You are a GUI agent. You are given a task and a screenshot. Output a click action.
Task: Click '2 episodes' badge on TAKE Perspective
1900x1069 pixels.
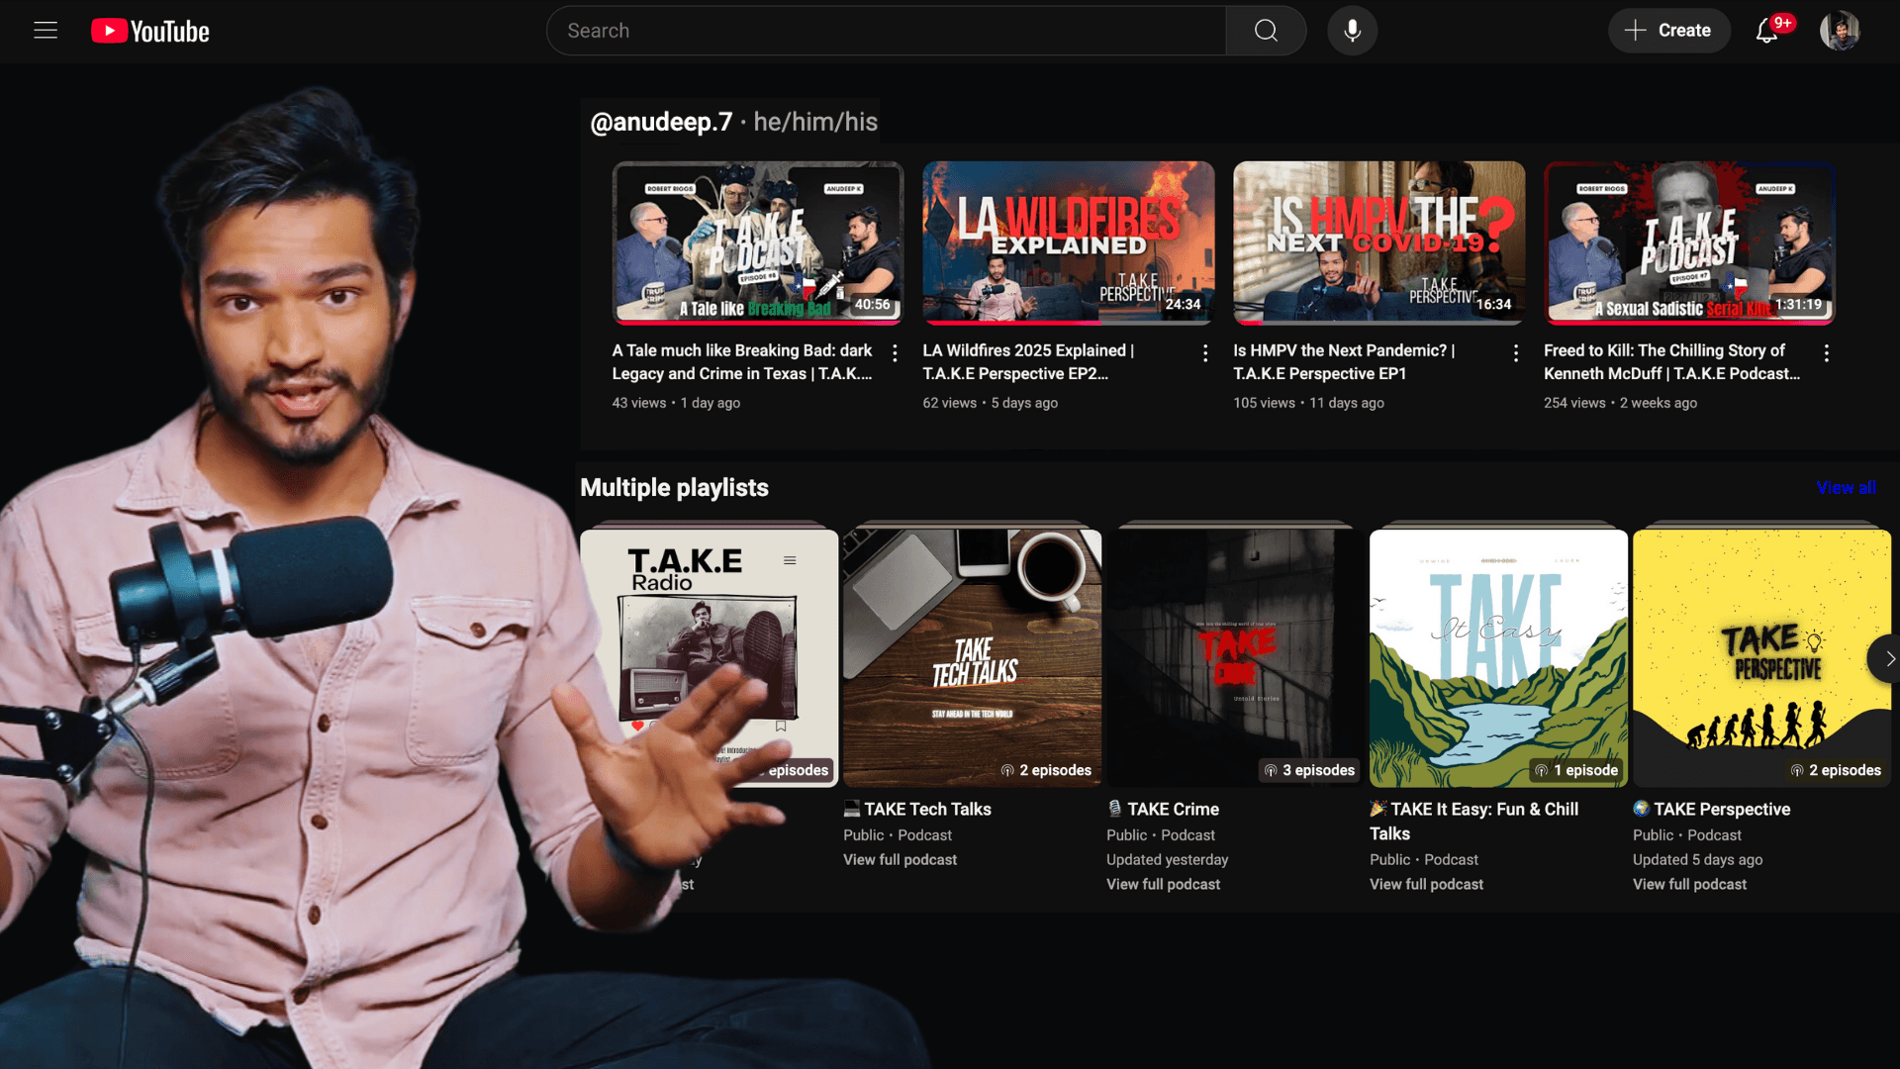[x=1836, y=770]
